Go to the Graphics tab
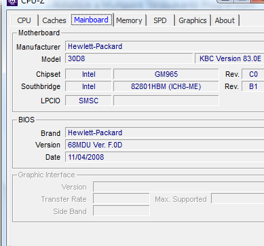The image size is (264, 246). tap(193, 20)
